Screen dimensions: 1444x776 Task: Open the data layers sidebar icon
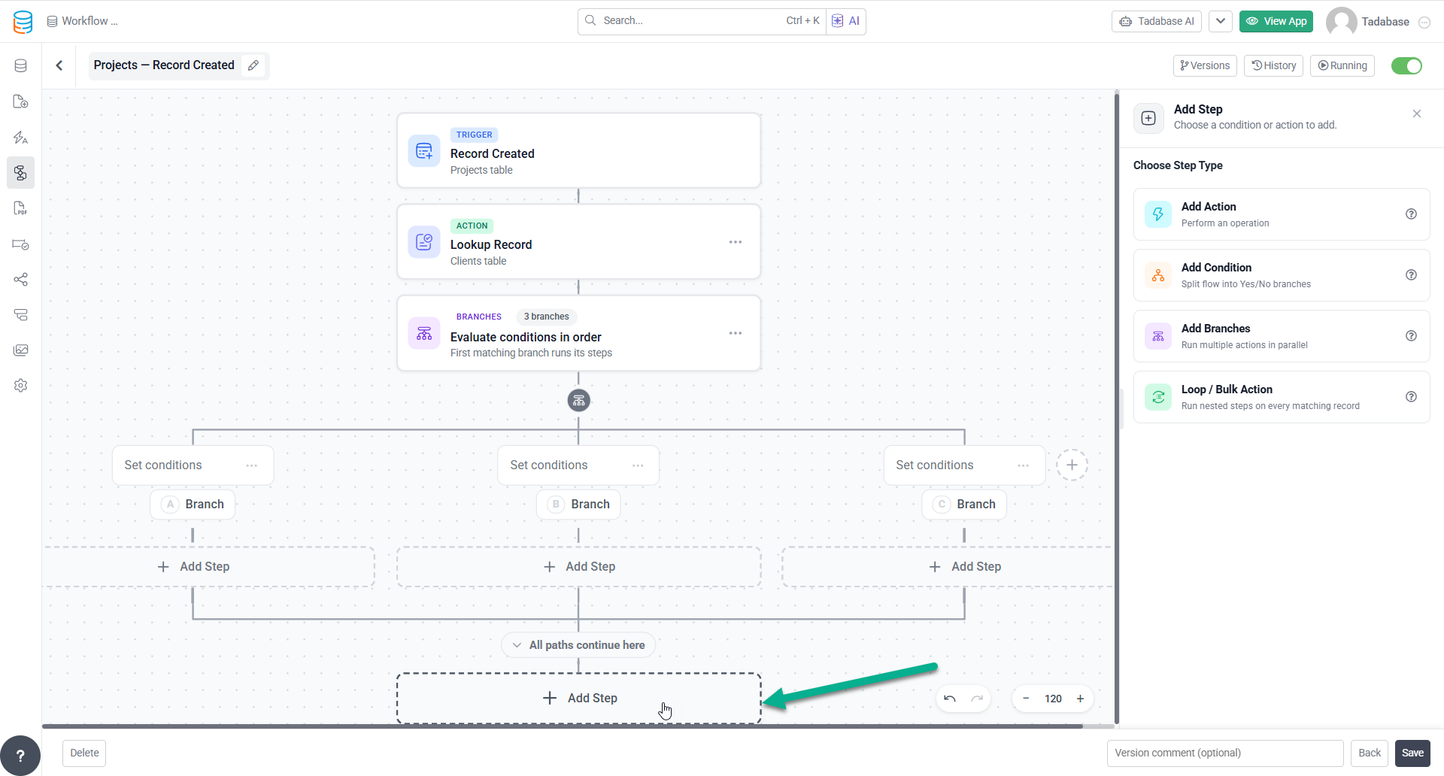click(x=21, y=314)
